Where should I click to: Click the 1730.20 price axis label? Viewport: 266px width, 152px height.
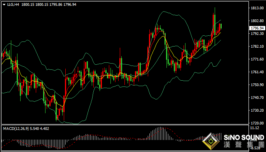pos(257,111)
